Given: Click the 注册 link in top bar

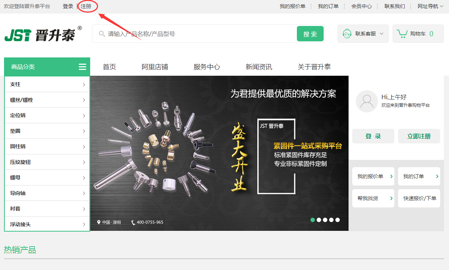Looking at the screenshot, I should tap(86, 6).
